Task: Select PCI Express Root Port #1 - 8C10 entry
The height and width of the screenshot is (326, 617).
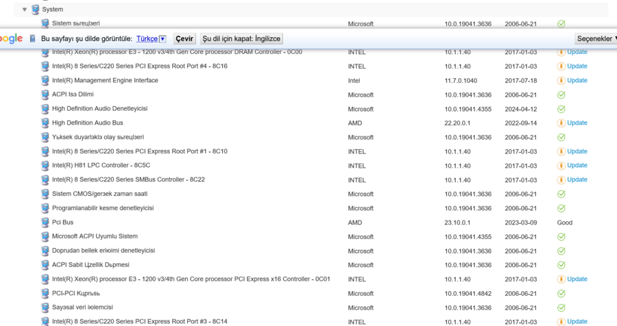Action: pyautogui.click(x=139, y=151)
